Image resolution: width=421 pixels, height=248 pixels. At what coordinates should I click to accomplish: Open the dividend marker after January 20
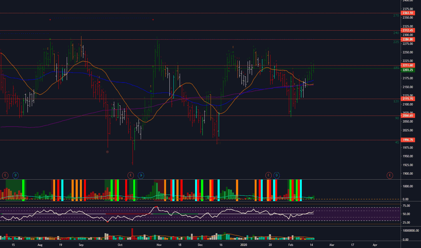point(276,175)
